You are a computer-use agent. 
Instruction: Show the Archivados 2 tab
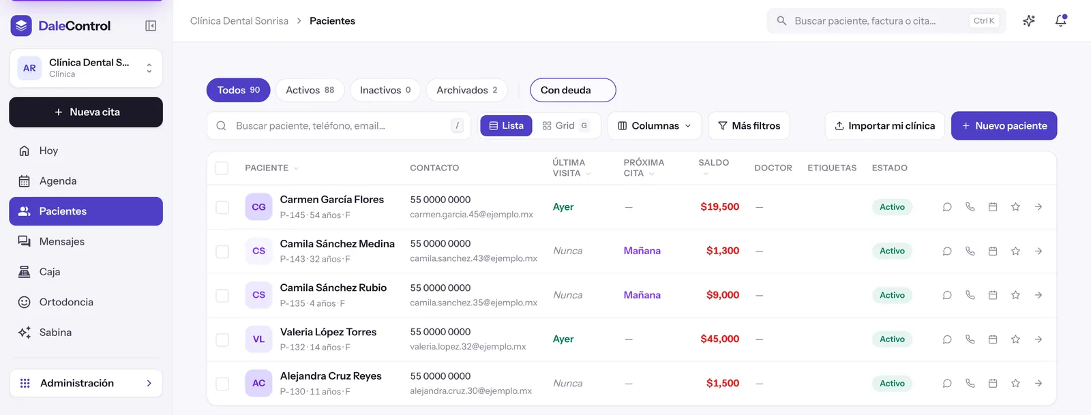[466, 90]
